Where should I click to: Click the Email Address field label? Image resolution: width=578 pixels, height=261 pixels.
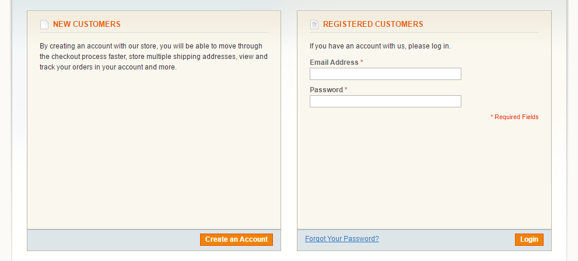pyautogui.click(x=334, y=62)
